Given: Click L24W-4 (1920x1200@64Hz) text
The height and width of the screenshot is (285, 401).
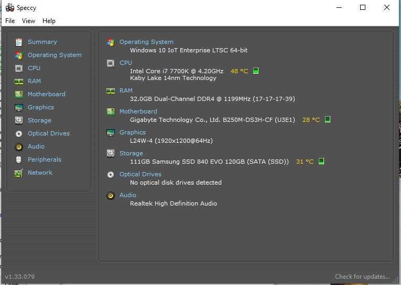Looking at the screenshot, I should click(171, 141).
